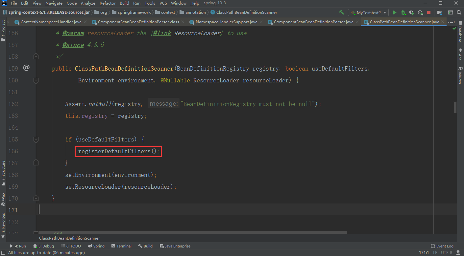This screenshot has height=256, width=464.
Task: Open the Web tool window
Action: pos(3,199)
